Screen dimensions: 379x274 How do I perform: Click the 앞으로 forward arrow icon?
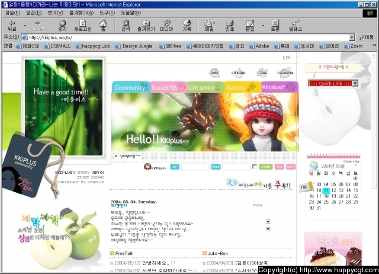point(37,23)
